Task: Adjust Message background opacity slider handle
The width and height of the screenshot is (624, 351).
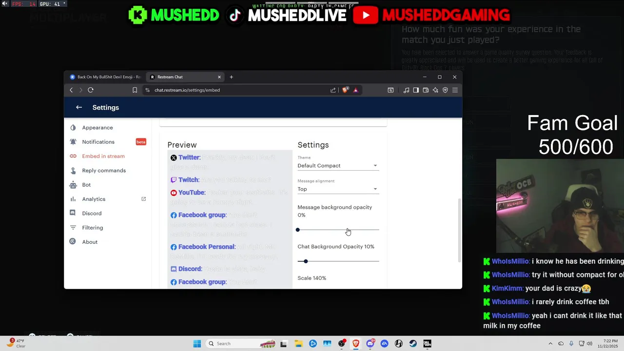Action: tap(298, 230)
